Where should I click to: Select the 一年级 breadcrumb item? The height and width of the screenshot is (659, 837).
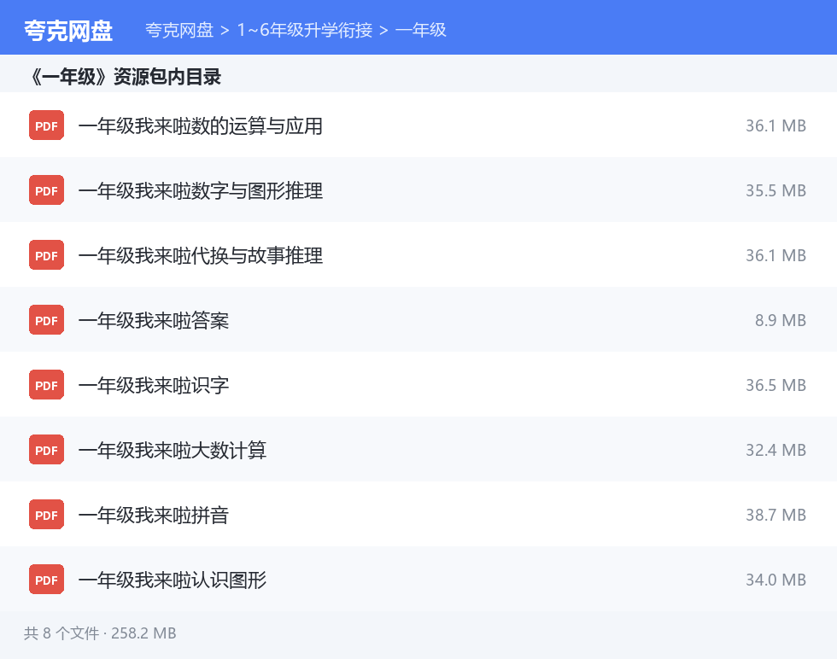click(420, 30)
